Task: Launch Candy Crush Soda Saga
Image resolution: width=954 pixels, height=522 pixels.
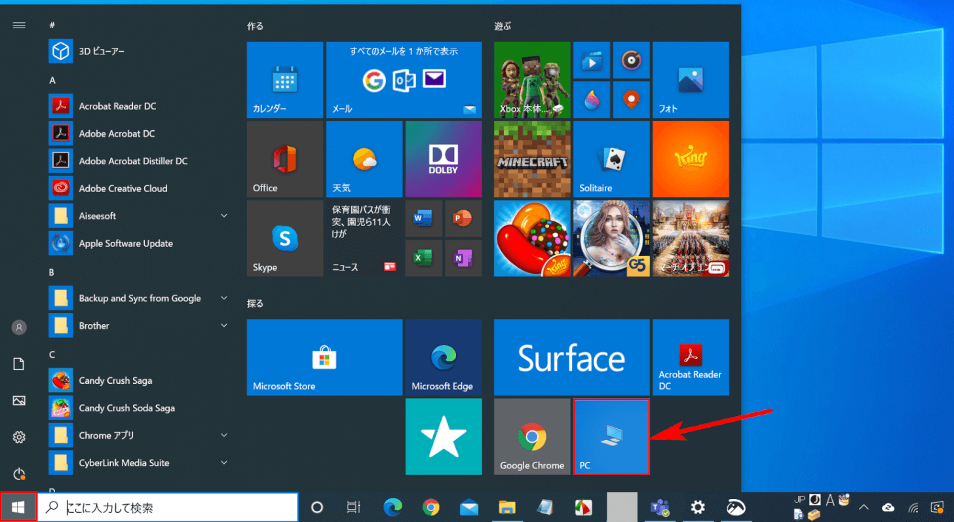Action: coord(139,408)
